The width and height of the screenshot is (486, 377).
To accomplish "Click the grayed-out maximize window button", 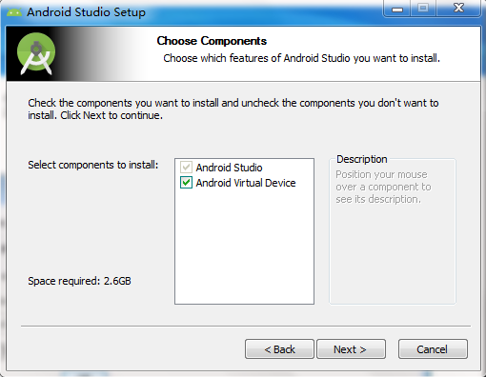I will tap(423, 8).
